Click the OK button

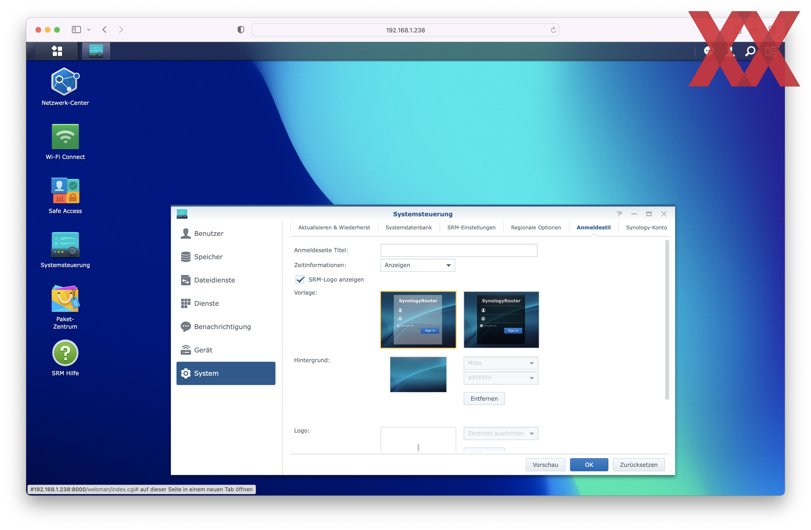(589, 465)
